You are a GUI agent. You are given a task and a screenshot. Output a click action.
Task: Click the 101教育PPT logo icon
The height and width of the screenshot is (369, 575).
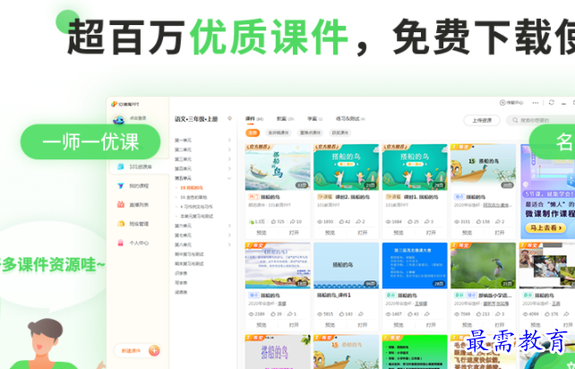coord(114,104)
